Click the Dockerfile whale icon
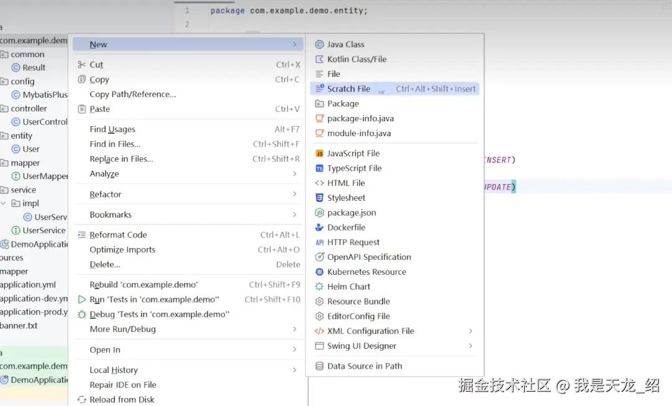672x406 pixels. [x=319, y=228]
